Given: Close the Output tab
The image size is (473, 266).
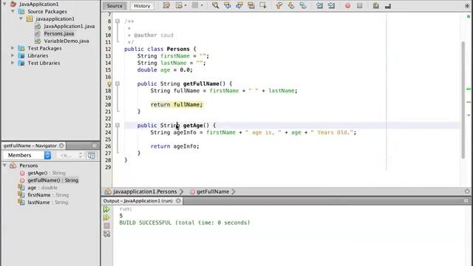Looking at the screenshot, I should tap(178, 201).
